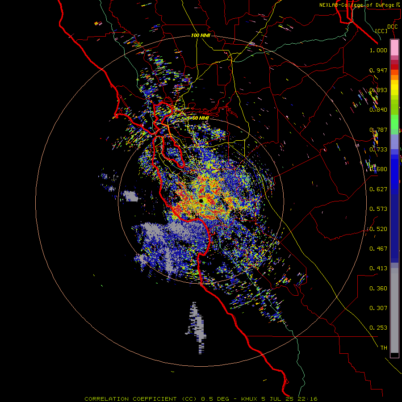This screenshot has height=402, width=402.
Task: Click the [CC] units label
Action: (x=381, y=31)
